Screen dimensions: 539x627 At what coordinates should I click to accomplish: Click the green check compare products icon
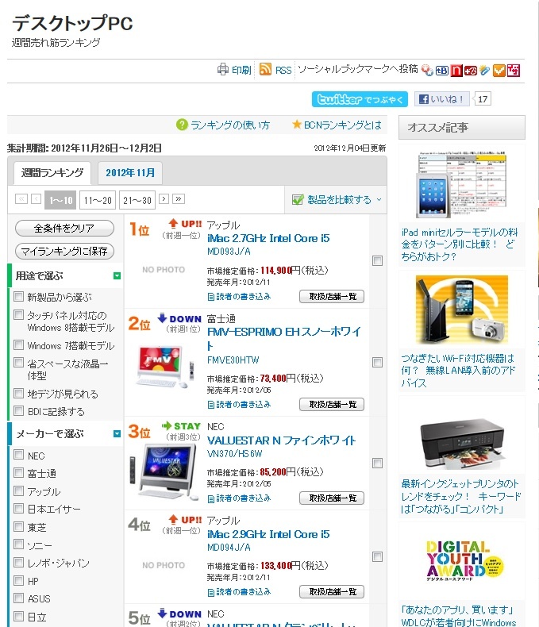pos(298,199)
